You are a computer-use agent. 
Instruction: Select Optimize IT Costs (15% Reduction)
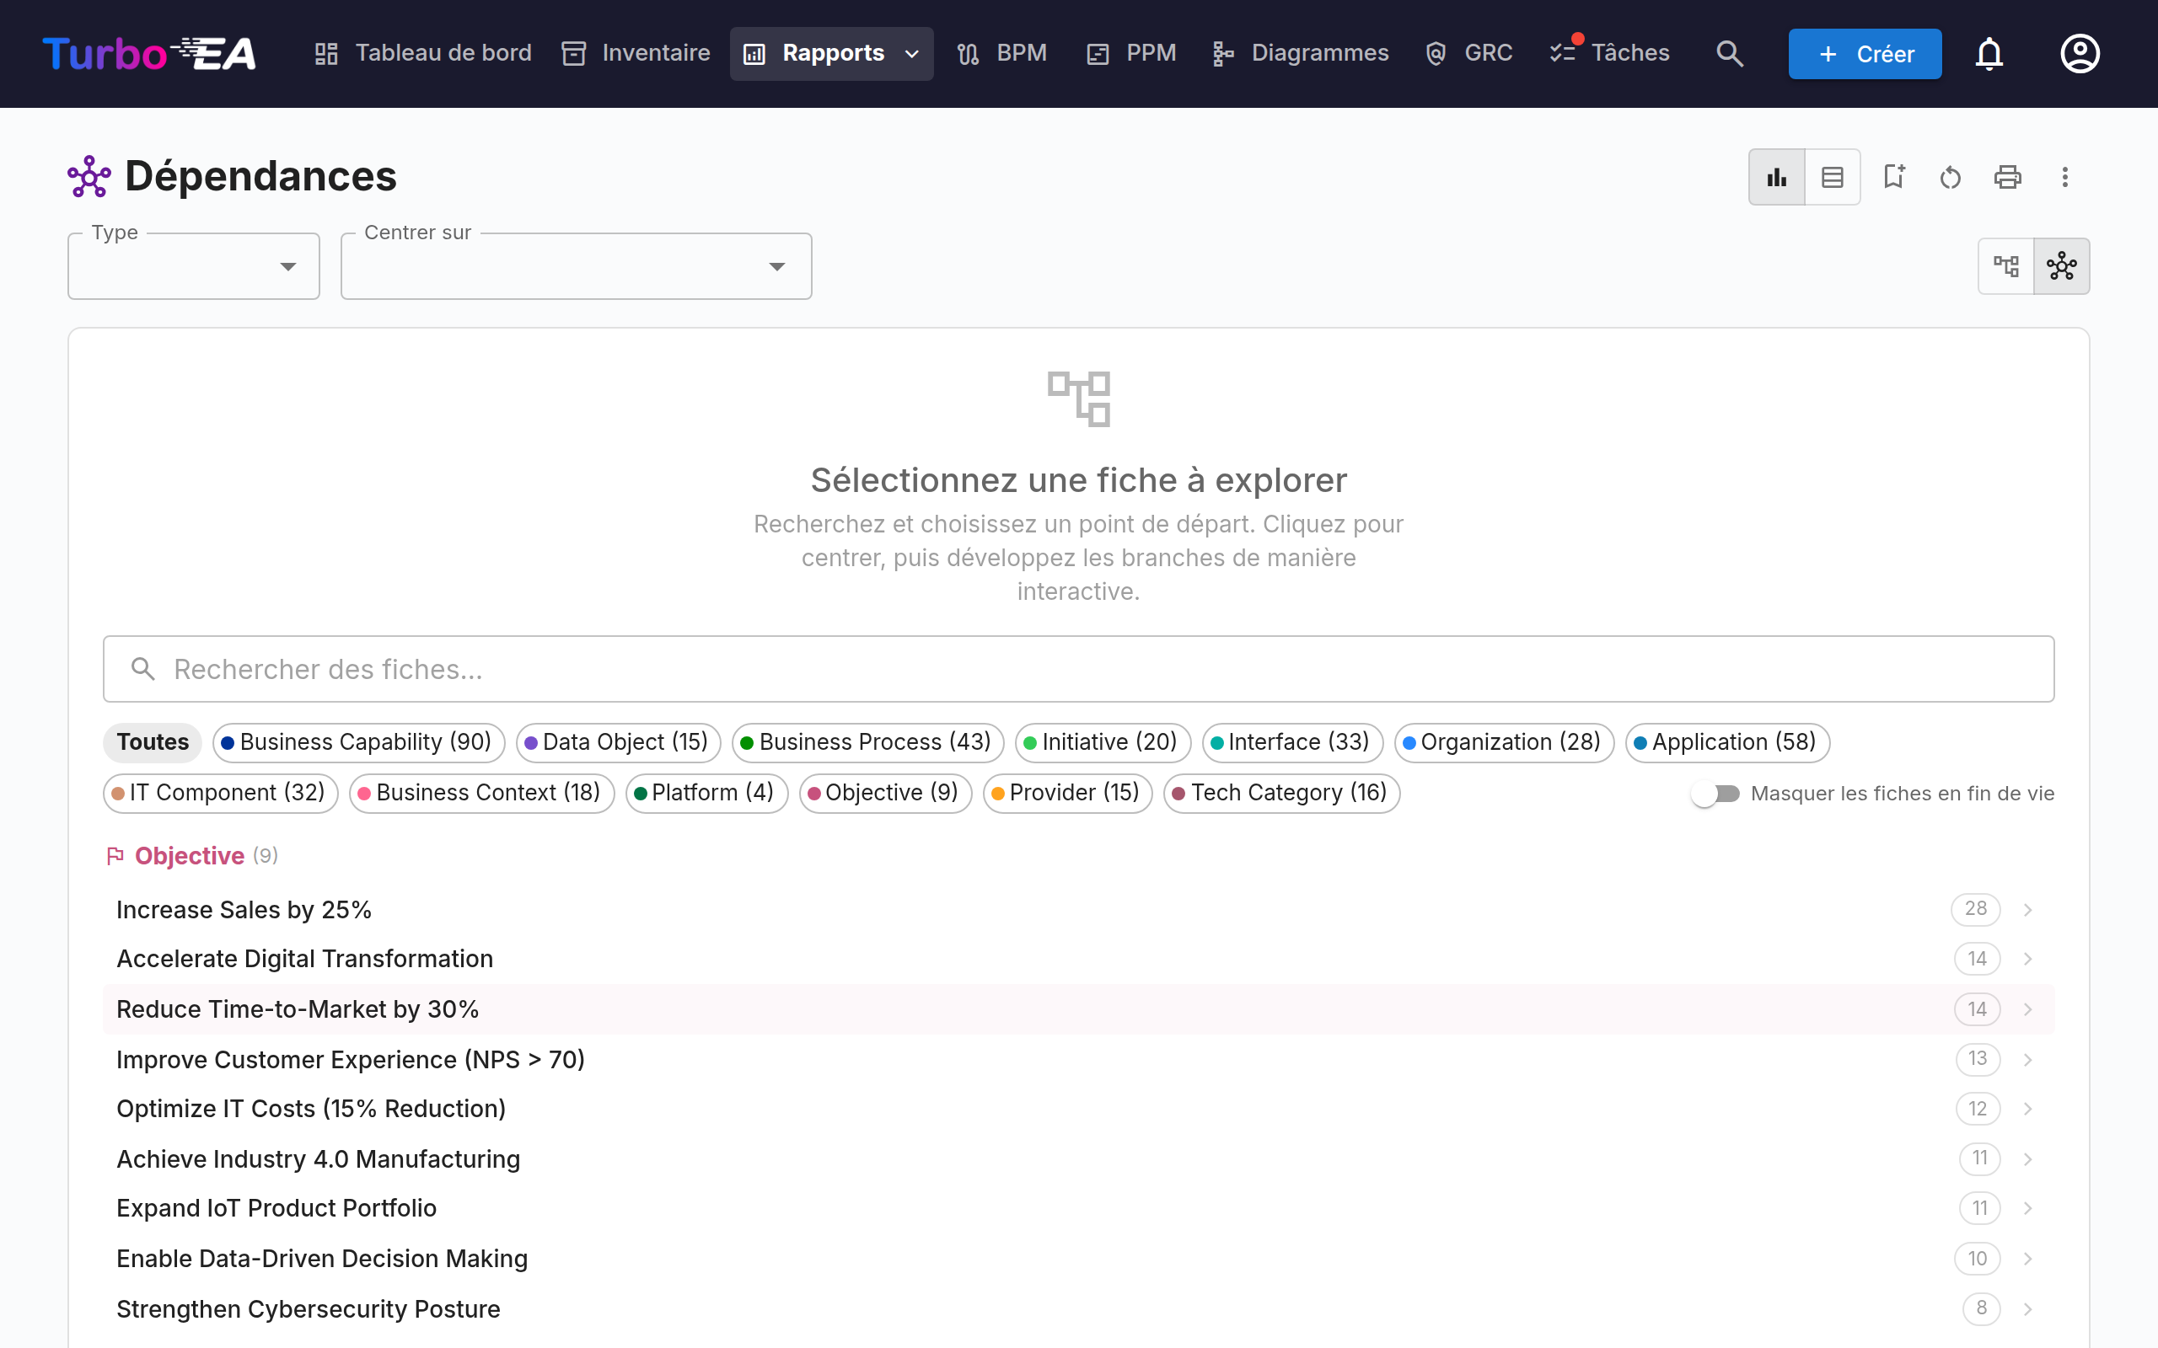(1079, 1109)
